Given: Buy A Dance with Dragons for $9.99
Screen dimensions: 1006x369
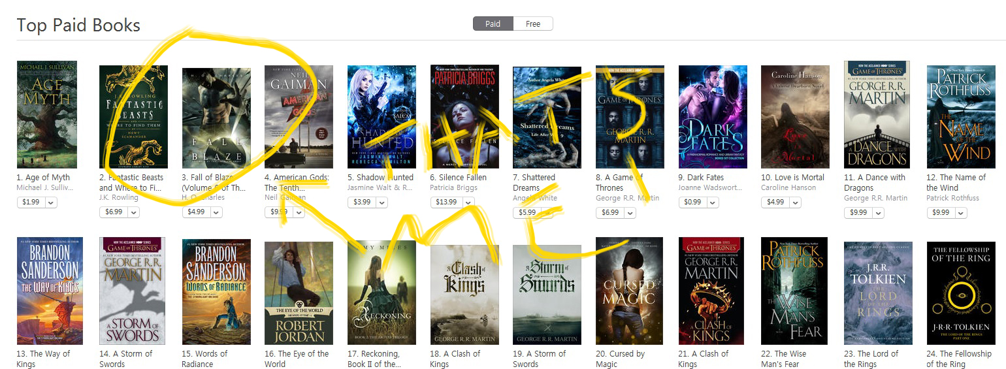Looking at the screenshot, I should (x=858, y=213).
